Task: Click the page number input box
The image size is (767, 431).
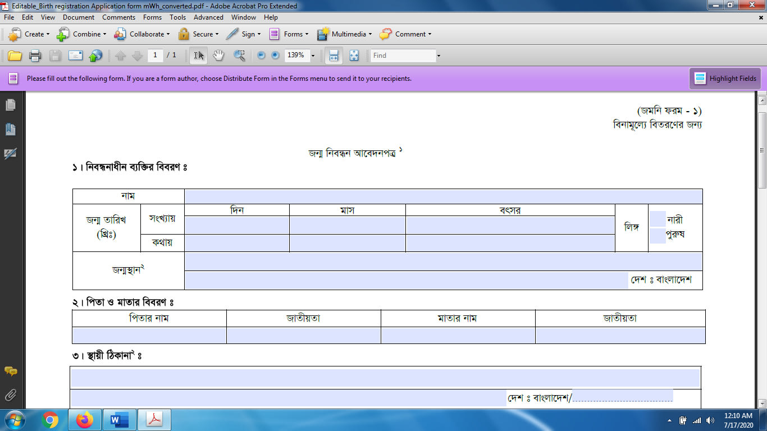Action: [x=156, y=55]
